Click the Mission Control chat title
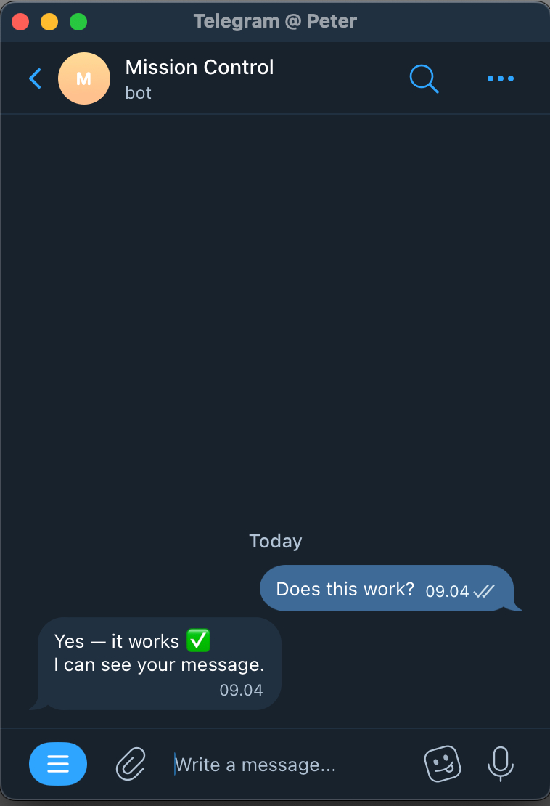 coord(200,68)
